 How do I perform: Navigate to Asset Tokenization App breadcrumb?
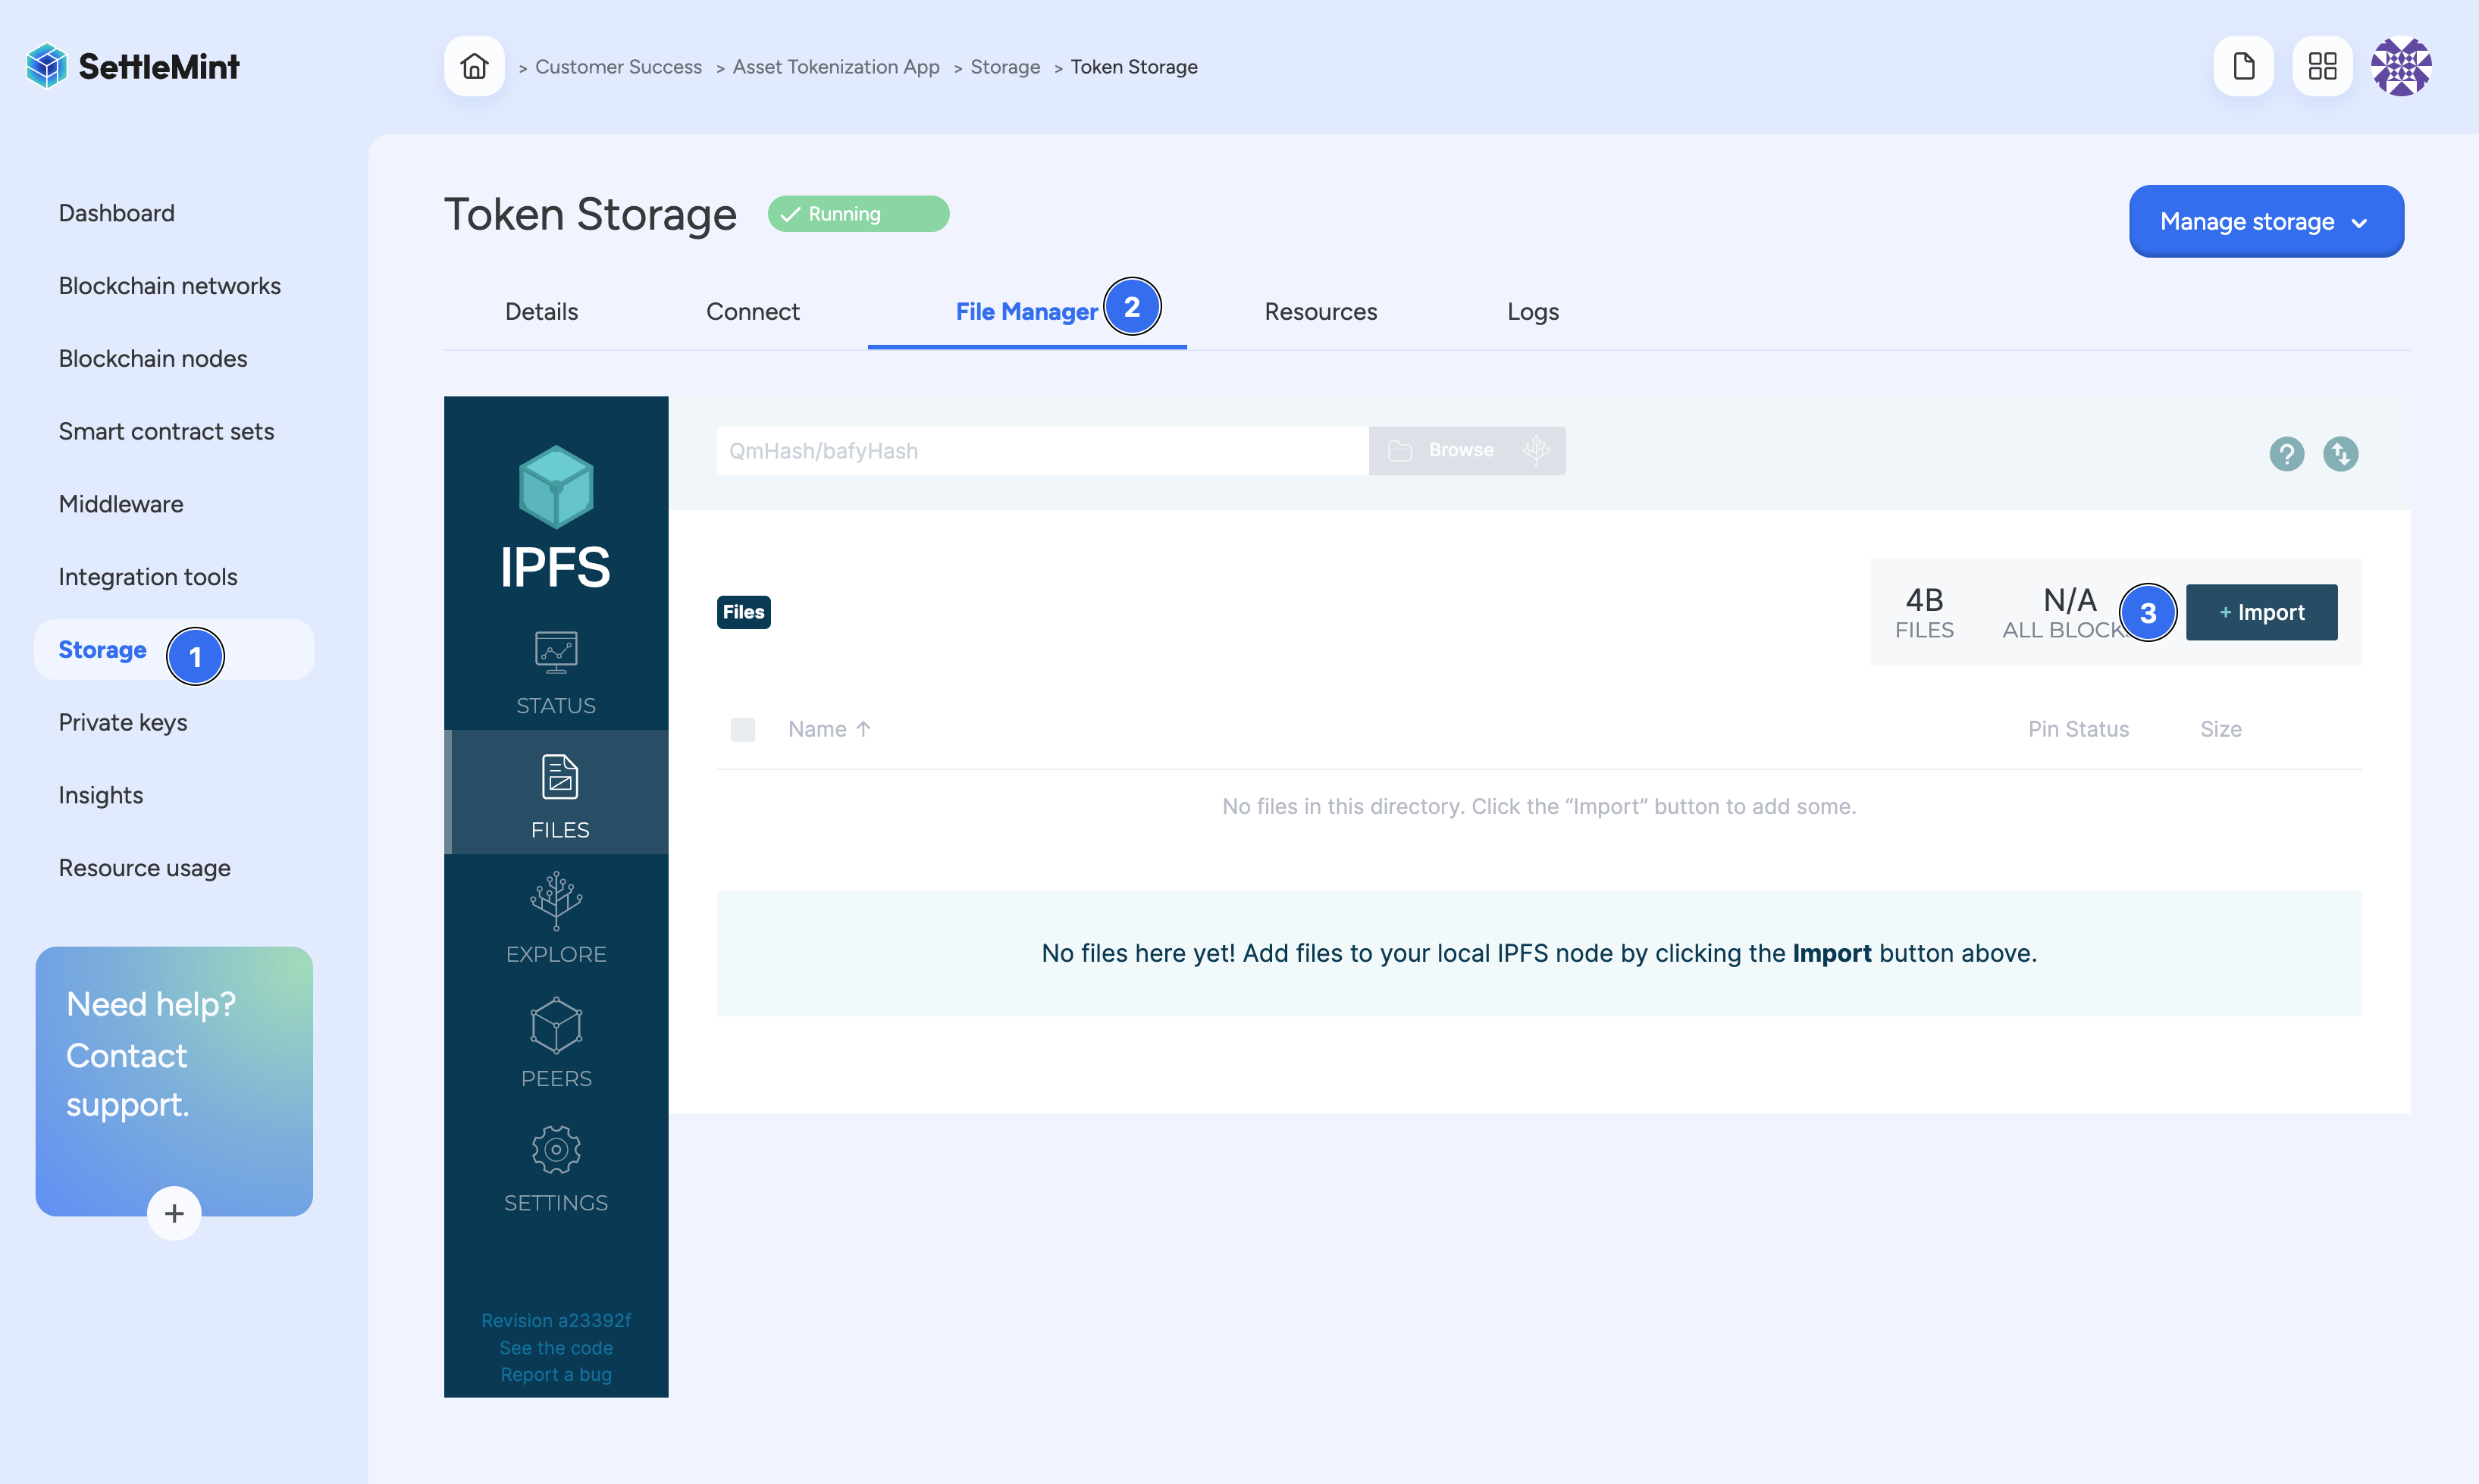(x=835, y=66)
